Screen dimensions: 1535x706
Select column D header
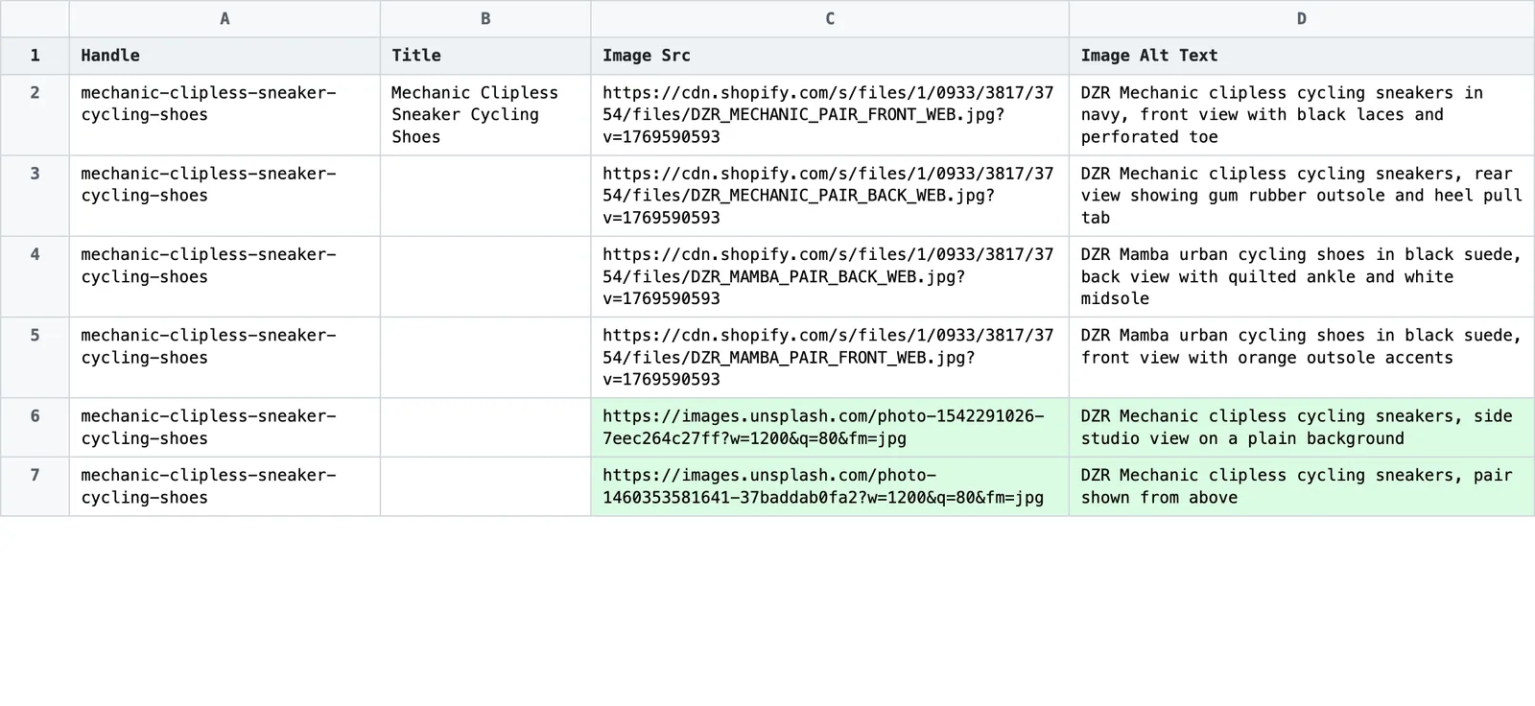point(1302,18)
